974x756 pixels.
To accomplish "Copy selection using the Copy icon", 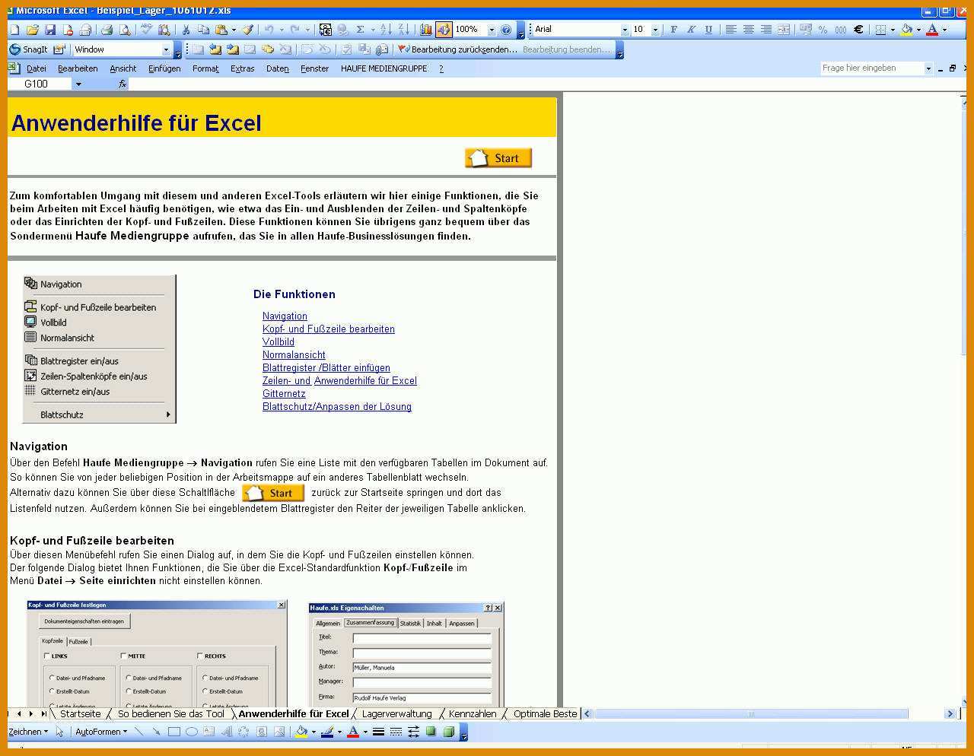I will [x=203, y=30].
